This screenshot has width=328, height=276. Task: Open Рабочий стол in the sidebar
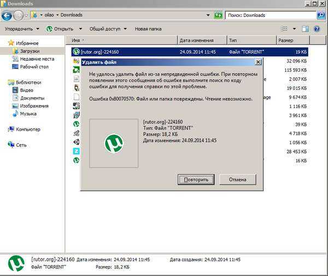[x=34, y=67]
